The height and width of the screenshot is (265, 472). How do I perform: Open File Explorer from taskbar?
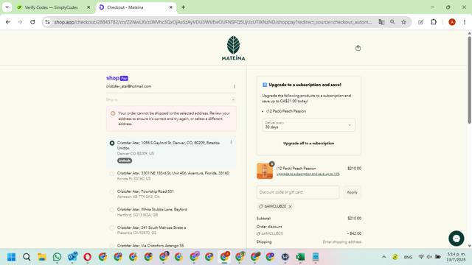(42, 257)
